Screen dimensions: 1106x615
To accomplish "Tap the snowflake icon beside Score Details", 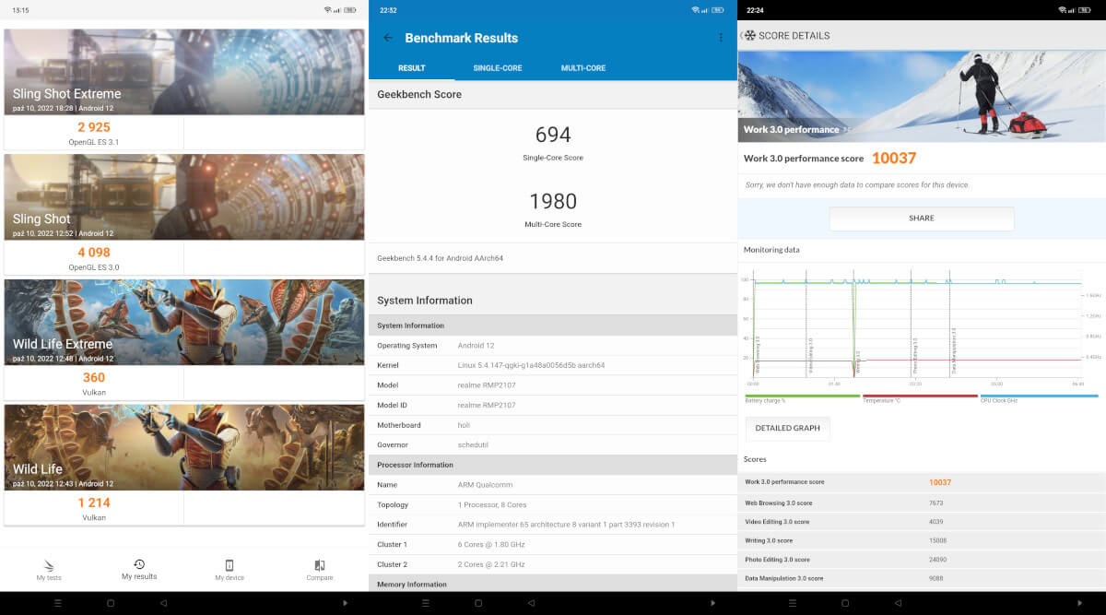I will pyautogui.click(x=750, y=36).
